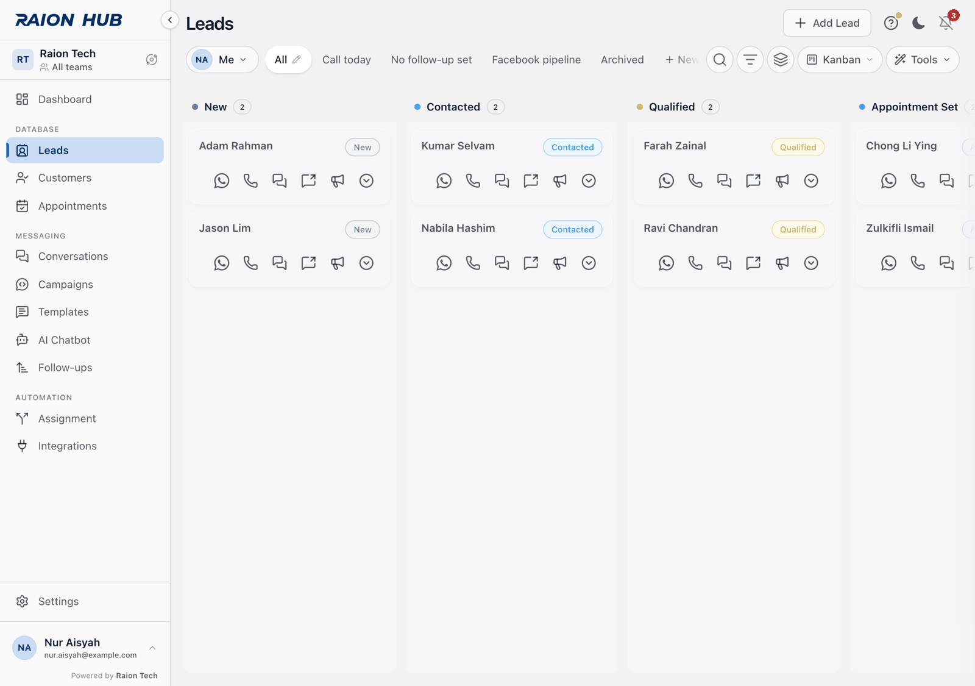Click the share-message icon on Farah Zainal card

pos(753,180)
